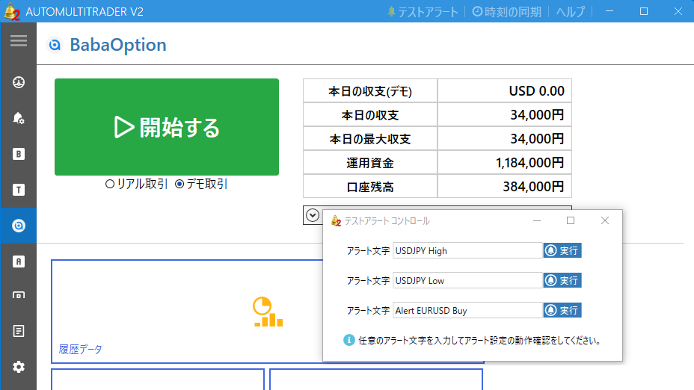Click the BabaOption page title

(x=118, y=45)
